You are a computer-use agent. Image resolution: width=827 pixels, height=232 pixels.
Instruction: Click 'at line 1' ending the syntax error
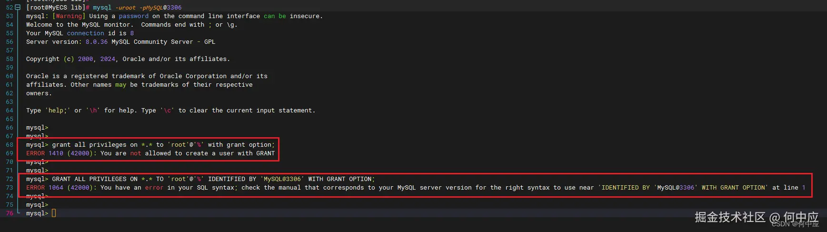788,188
